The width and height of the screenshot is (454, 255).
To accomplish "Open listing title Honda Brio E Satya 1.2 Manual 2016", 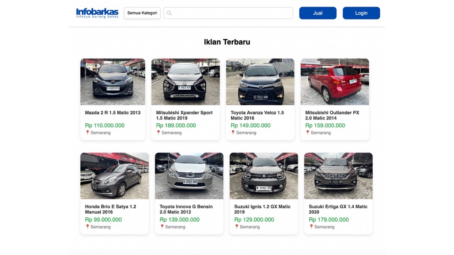I will [x=110, y=209].
